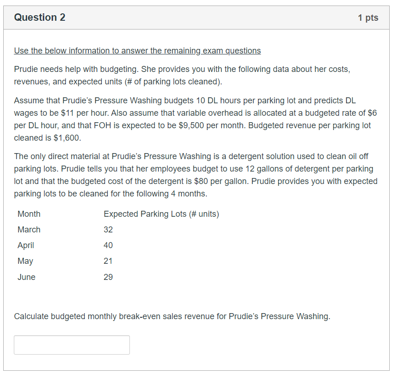Click the break-even question prompt text
The width and height of the screenshot is (398, 374).
pos(178,316)
